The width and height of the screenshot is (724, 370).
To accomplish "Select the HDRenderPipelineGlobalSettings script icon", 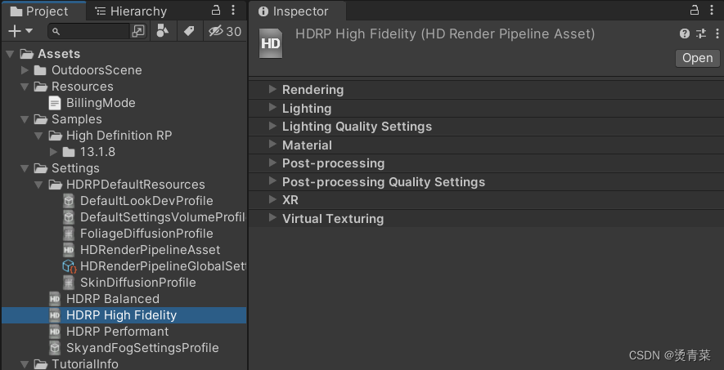I will click(x=70, y=266).
